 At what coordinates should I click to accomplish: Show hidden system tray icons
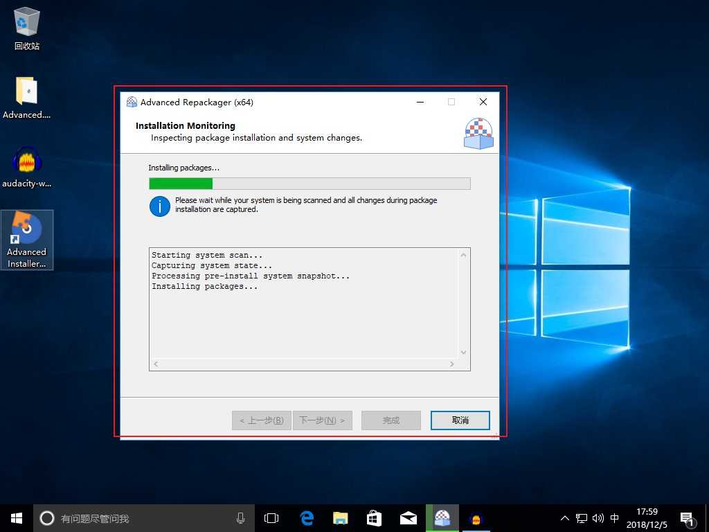[565, 518]
